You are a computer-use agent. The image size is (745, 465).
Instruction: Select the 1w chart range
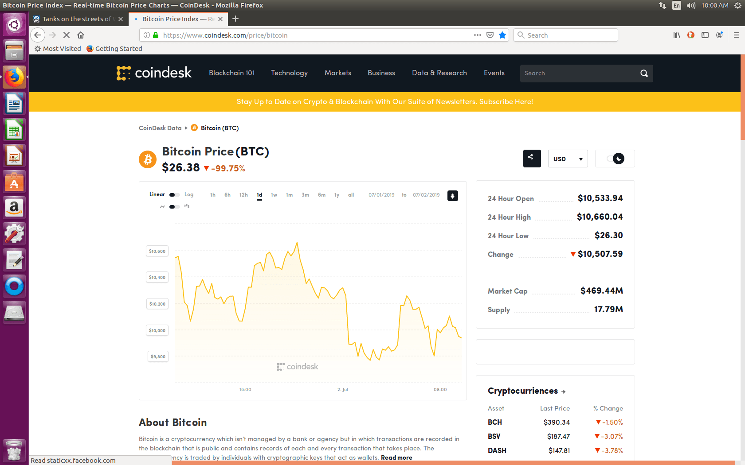click(x=274, y=195)
